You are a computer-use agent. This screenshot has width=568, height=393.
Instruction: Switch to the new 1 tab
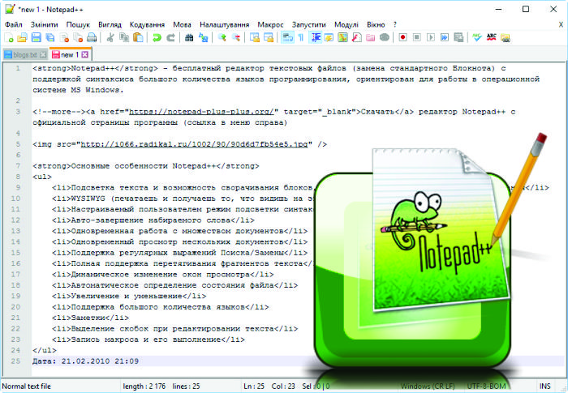coord(69,54)
